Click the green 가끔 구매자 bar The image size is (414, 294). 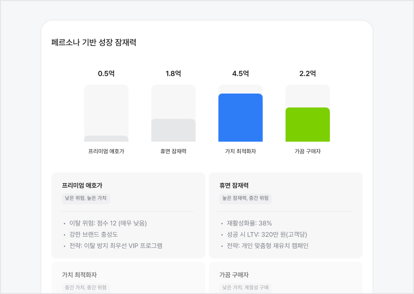coord(308,125)
